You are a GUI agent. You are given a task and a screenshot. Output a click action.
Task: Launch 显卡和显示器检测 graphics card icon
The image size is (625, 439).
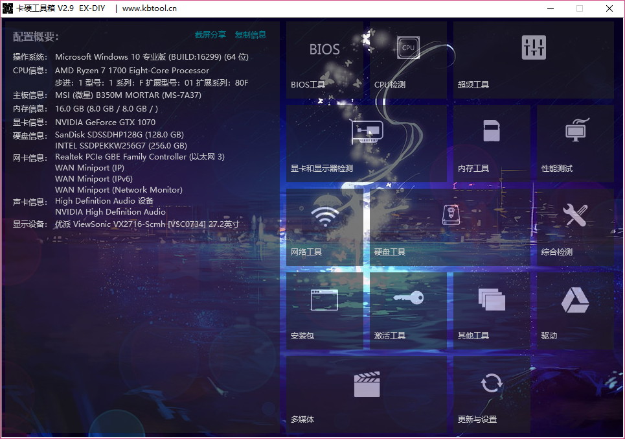click(x=367, y=132)
